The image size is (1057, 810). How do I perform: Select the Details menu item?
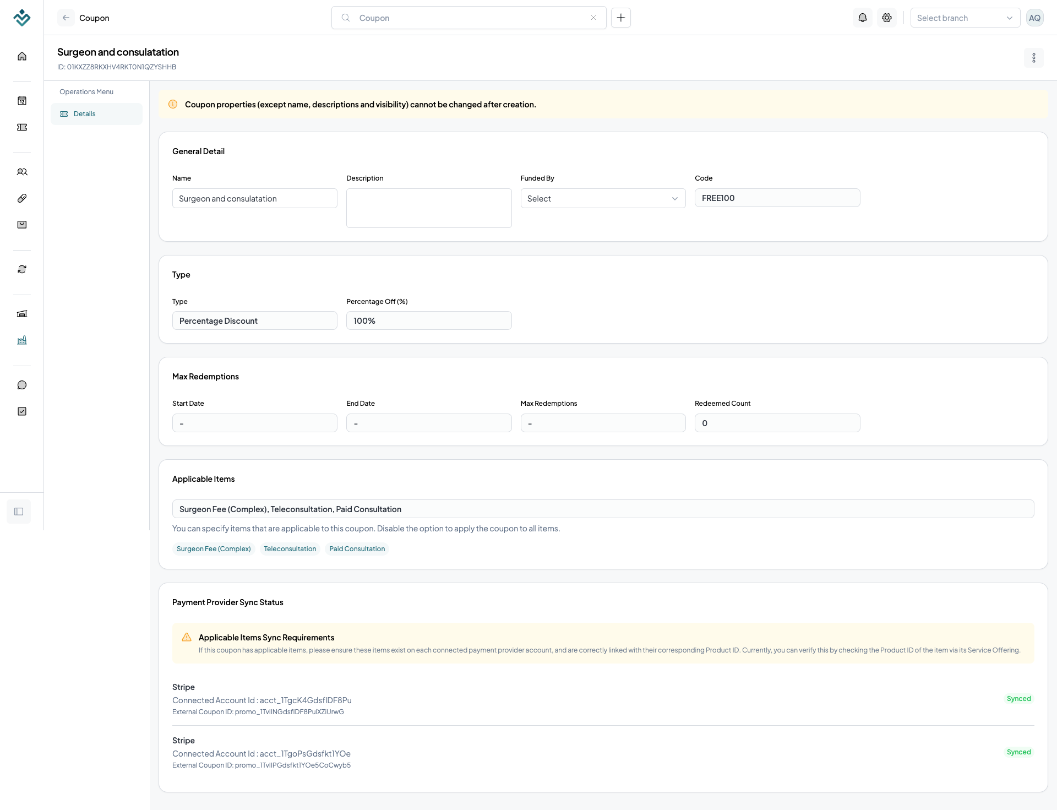tap(96, 114)
